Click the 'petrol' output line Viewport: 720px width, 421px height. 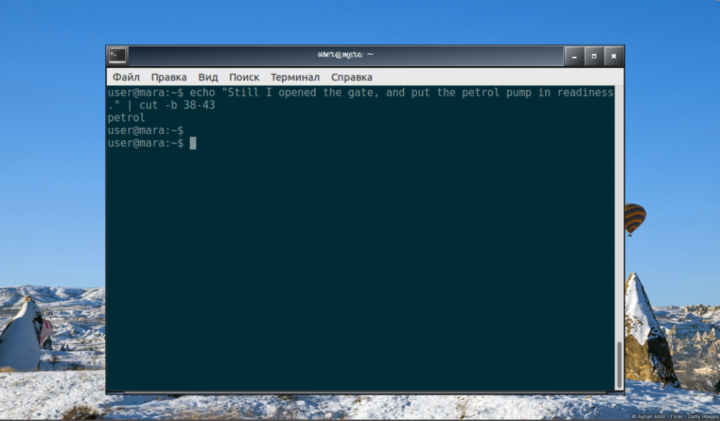[x=126, y=118]
